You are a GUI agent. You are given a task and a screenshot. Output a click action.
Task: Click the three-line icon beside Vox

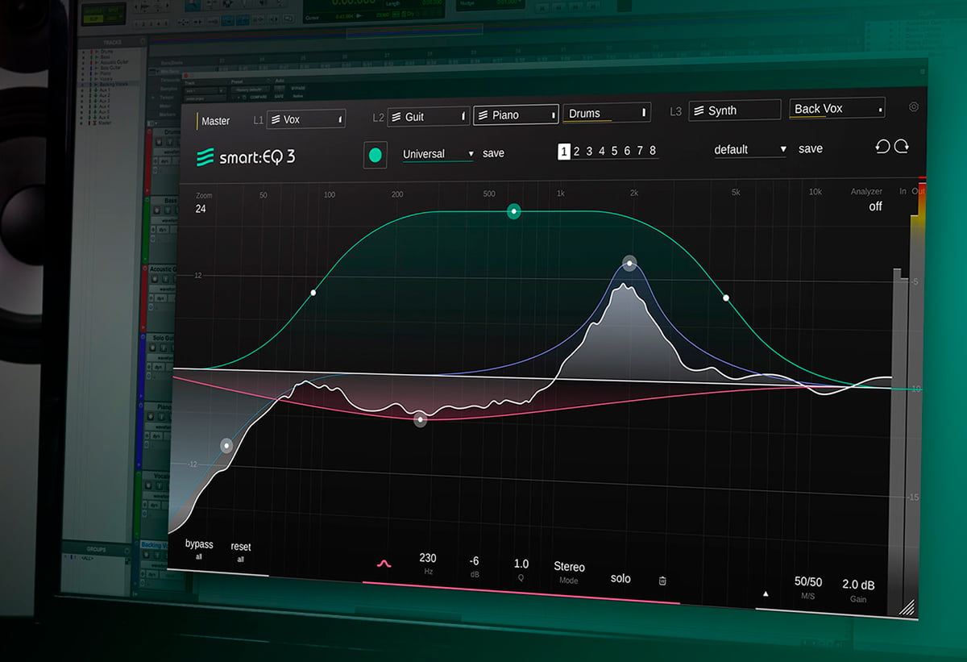click(x=274, y=119)
